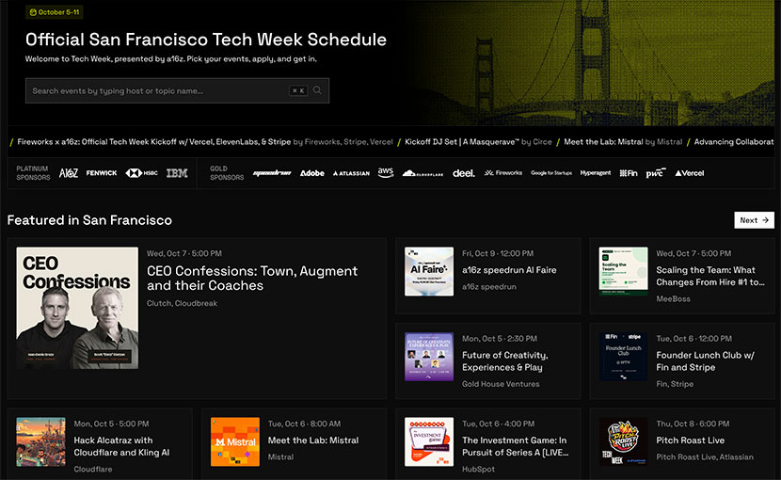Click the Scaling the Team event thumbnail

coord(623,272)
